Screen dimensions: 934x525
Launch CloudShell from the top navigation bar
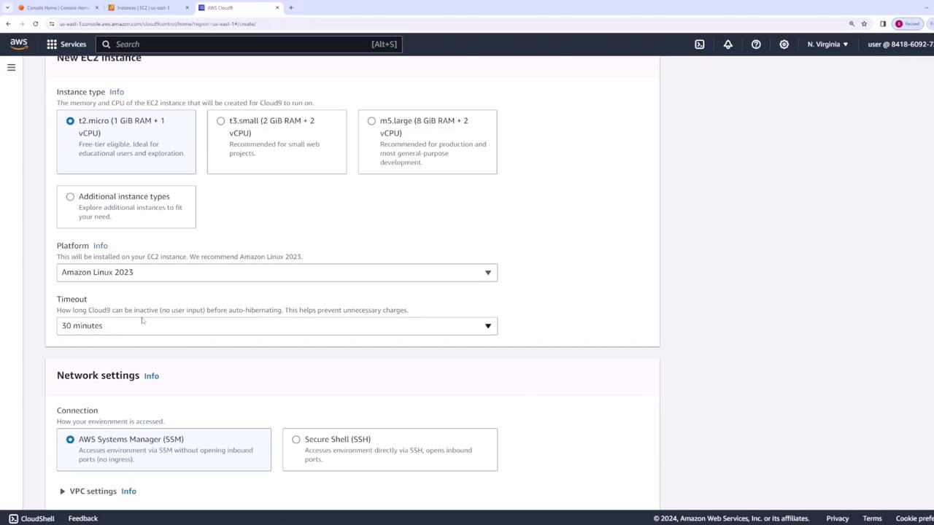tap(699, 44)
